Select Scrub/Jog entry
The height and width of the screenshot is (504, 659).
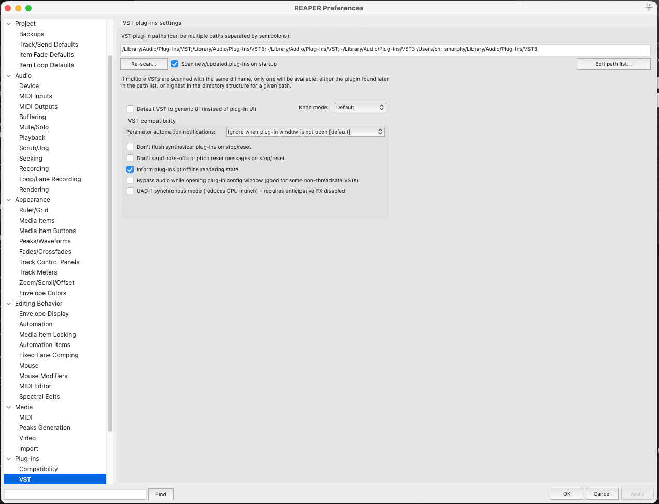(x=34, y=148)
